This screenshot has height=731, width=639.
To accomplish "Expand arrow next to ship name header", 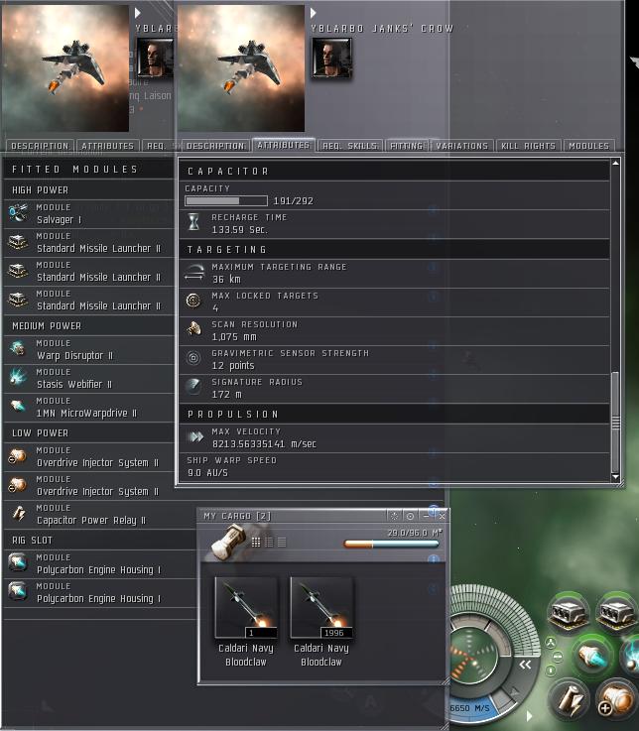I will pos(314,14).
